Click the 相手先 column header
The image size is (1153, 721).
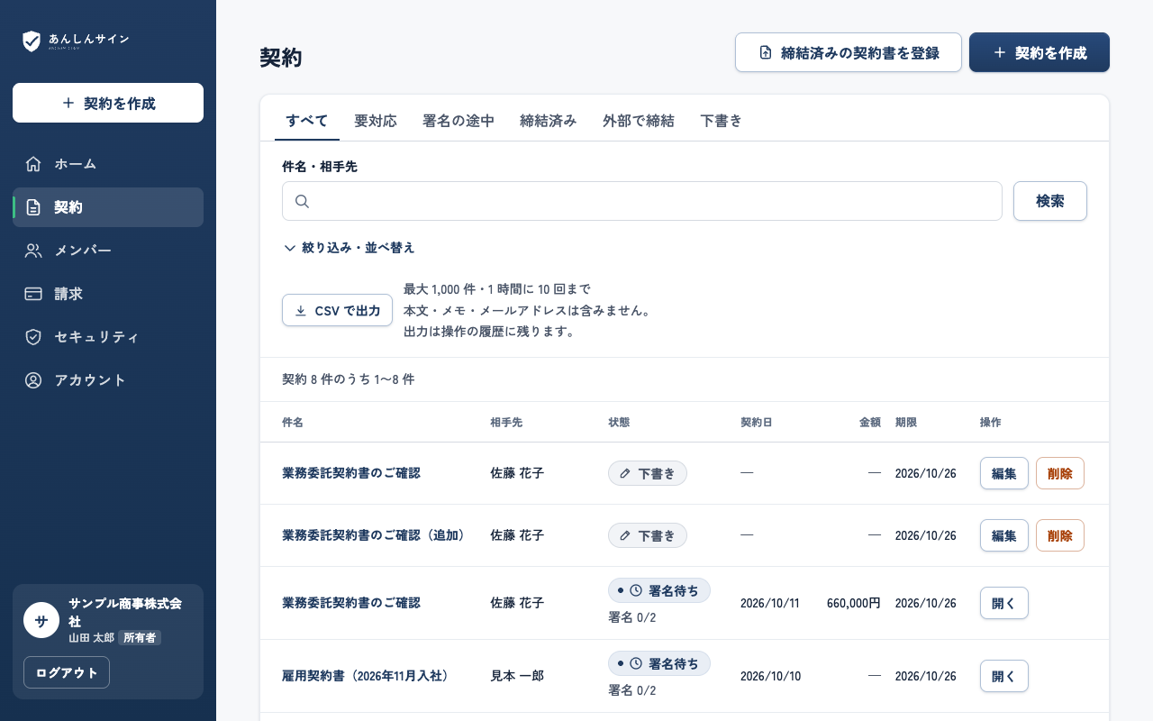[x=506, y=422]
